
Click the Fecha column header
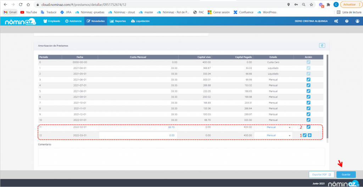(80, 57)
